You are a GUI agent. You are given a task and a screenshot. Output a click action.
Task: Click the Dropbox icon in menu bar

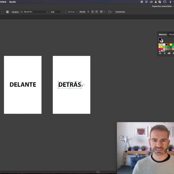[x=146, y=2]
